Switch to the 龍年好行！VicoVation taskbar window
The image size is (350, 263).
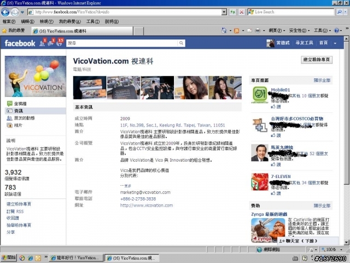coord(77,258)
